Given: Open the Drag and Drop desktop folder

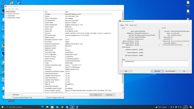Looking at the screenshot, I should point(188,4).
